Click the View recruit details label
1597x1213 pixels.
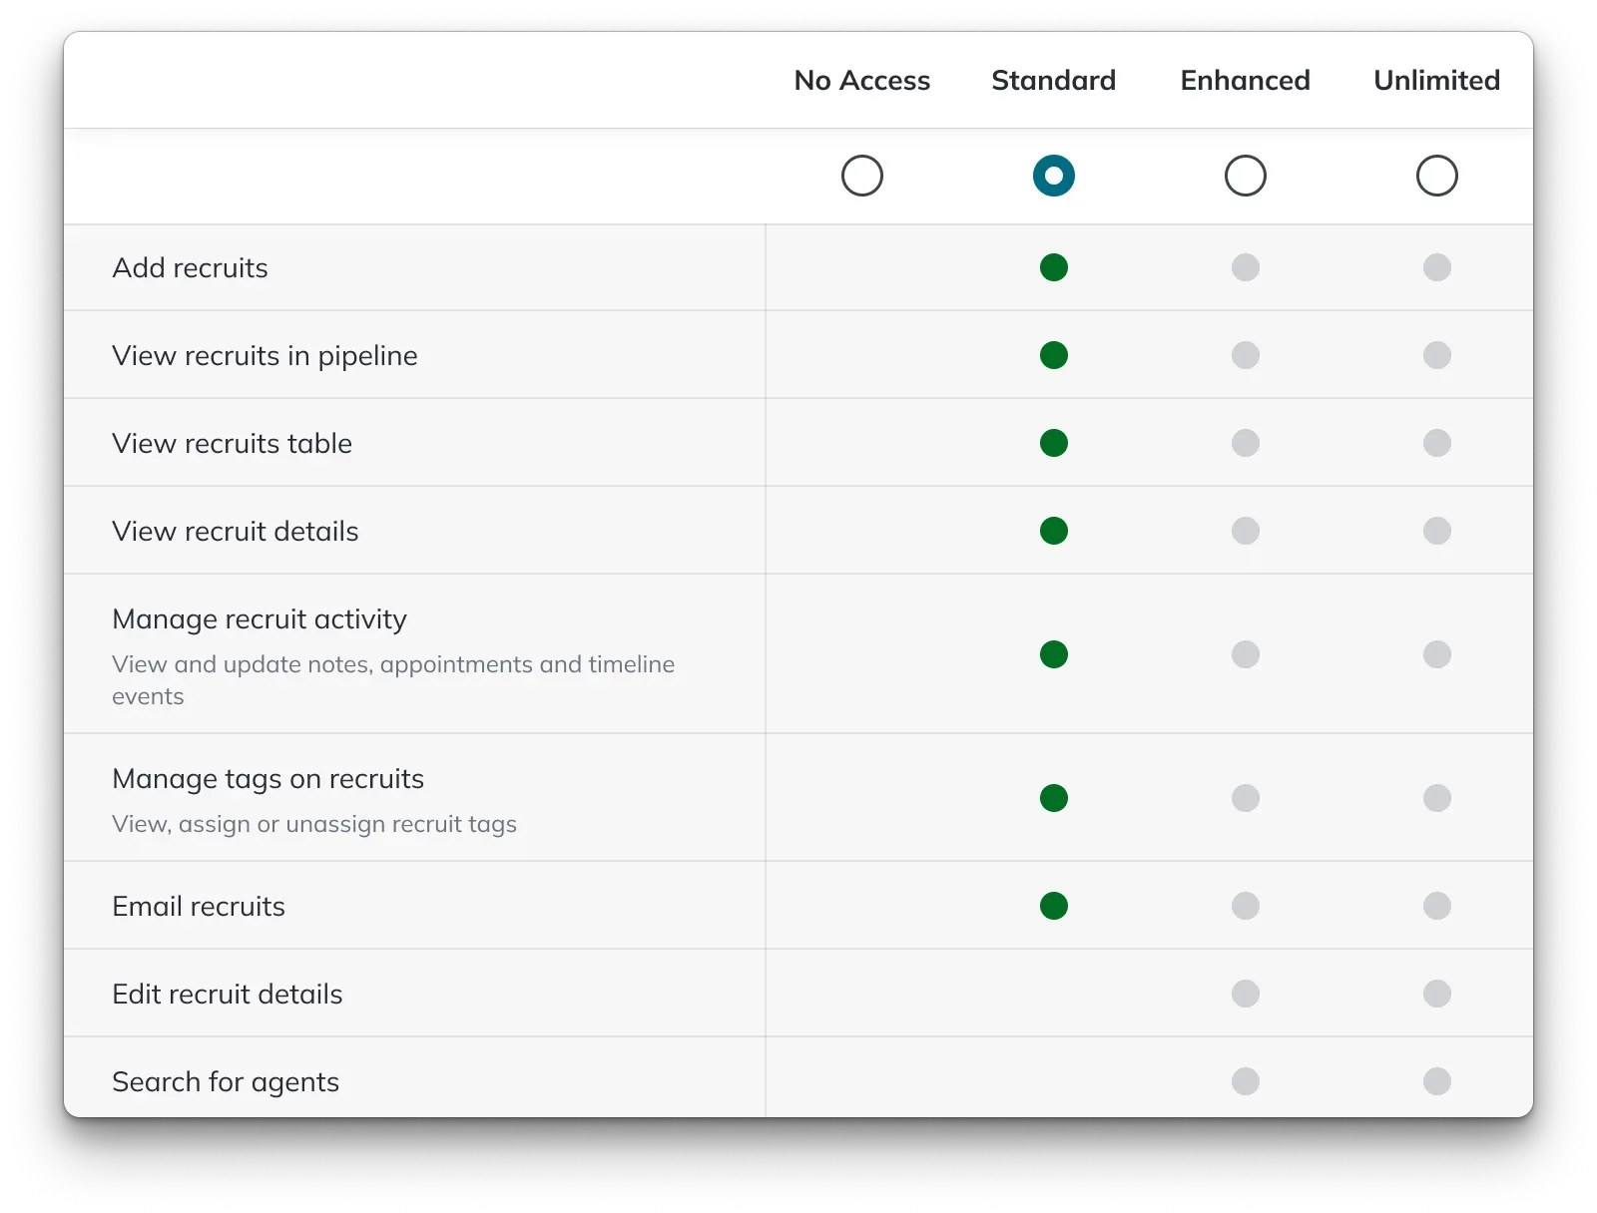tap(235, 531)
